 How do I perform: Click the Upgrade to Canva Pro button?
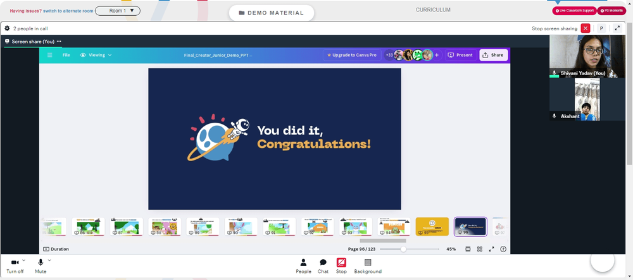[x=352, y=55]
